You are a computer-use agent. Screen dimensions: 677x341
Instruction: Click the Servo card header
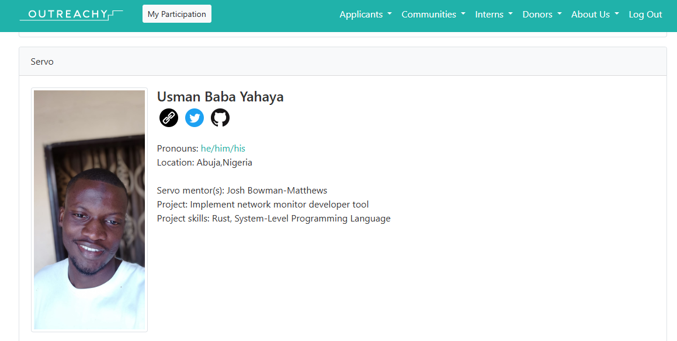pos(343,62)
